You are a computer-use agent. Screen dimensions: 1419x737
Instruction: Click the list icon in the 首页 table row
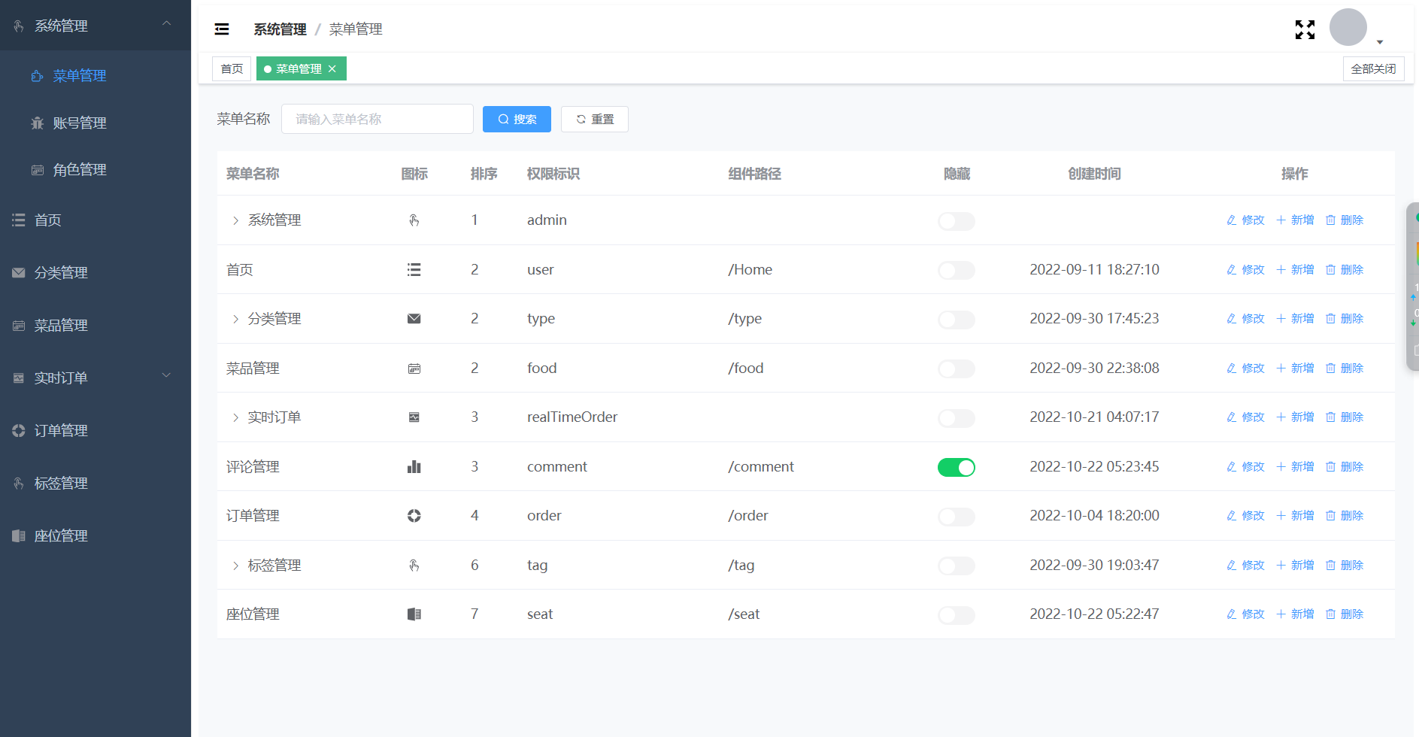414,270
